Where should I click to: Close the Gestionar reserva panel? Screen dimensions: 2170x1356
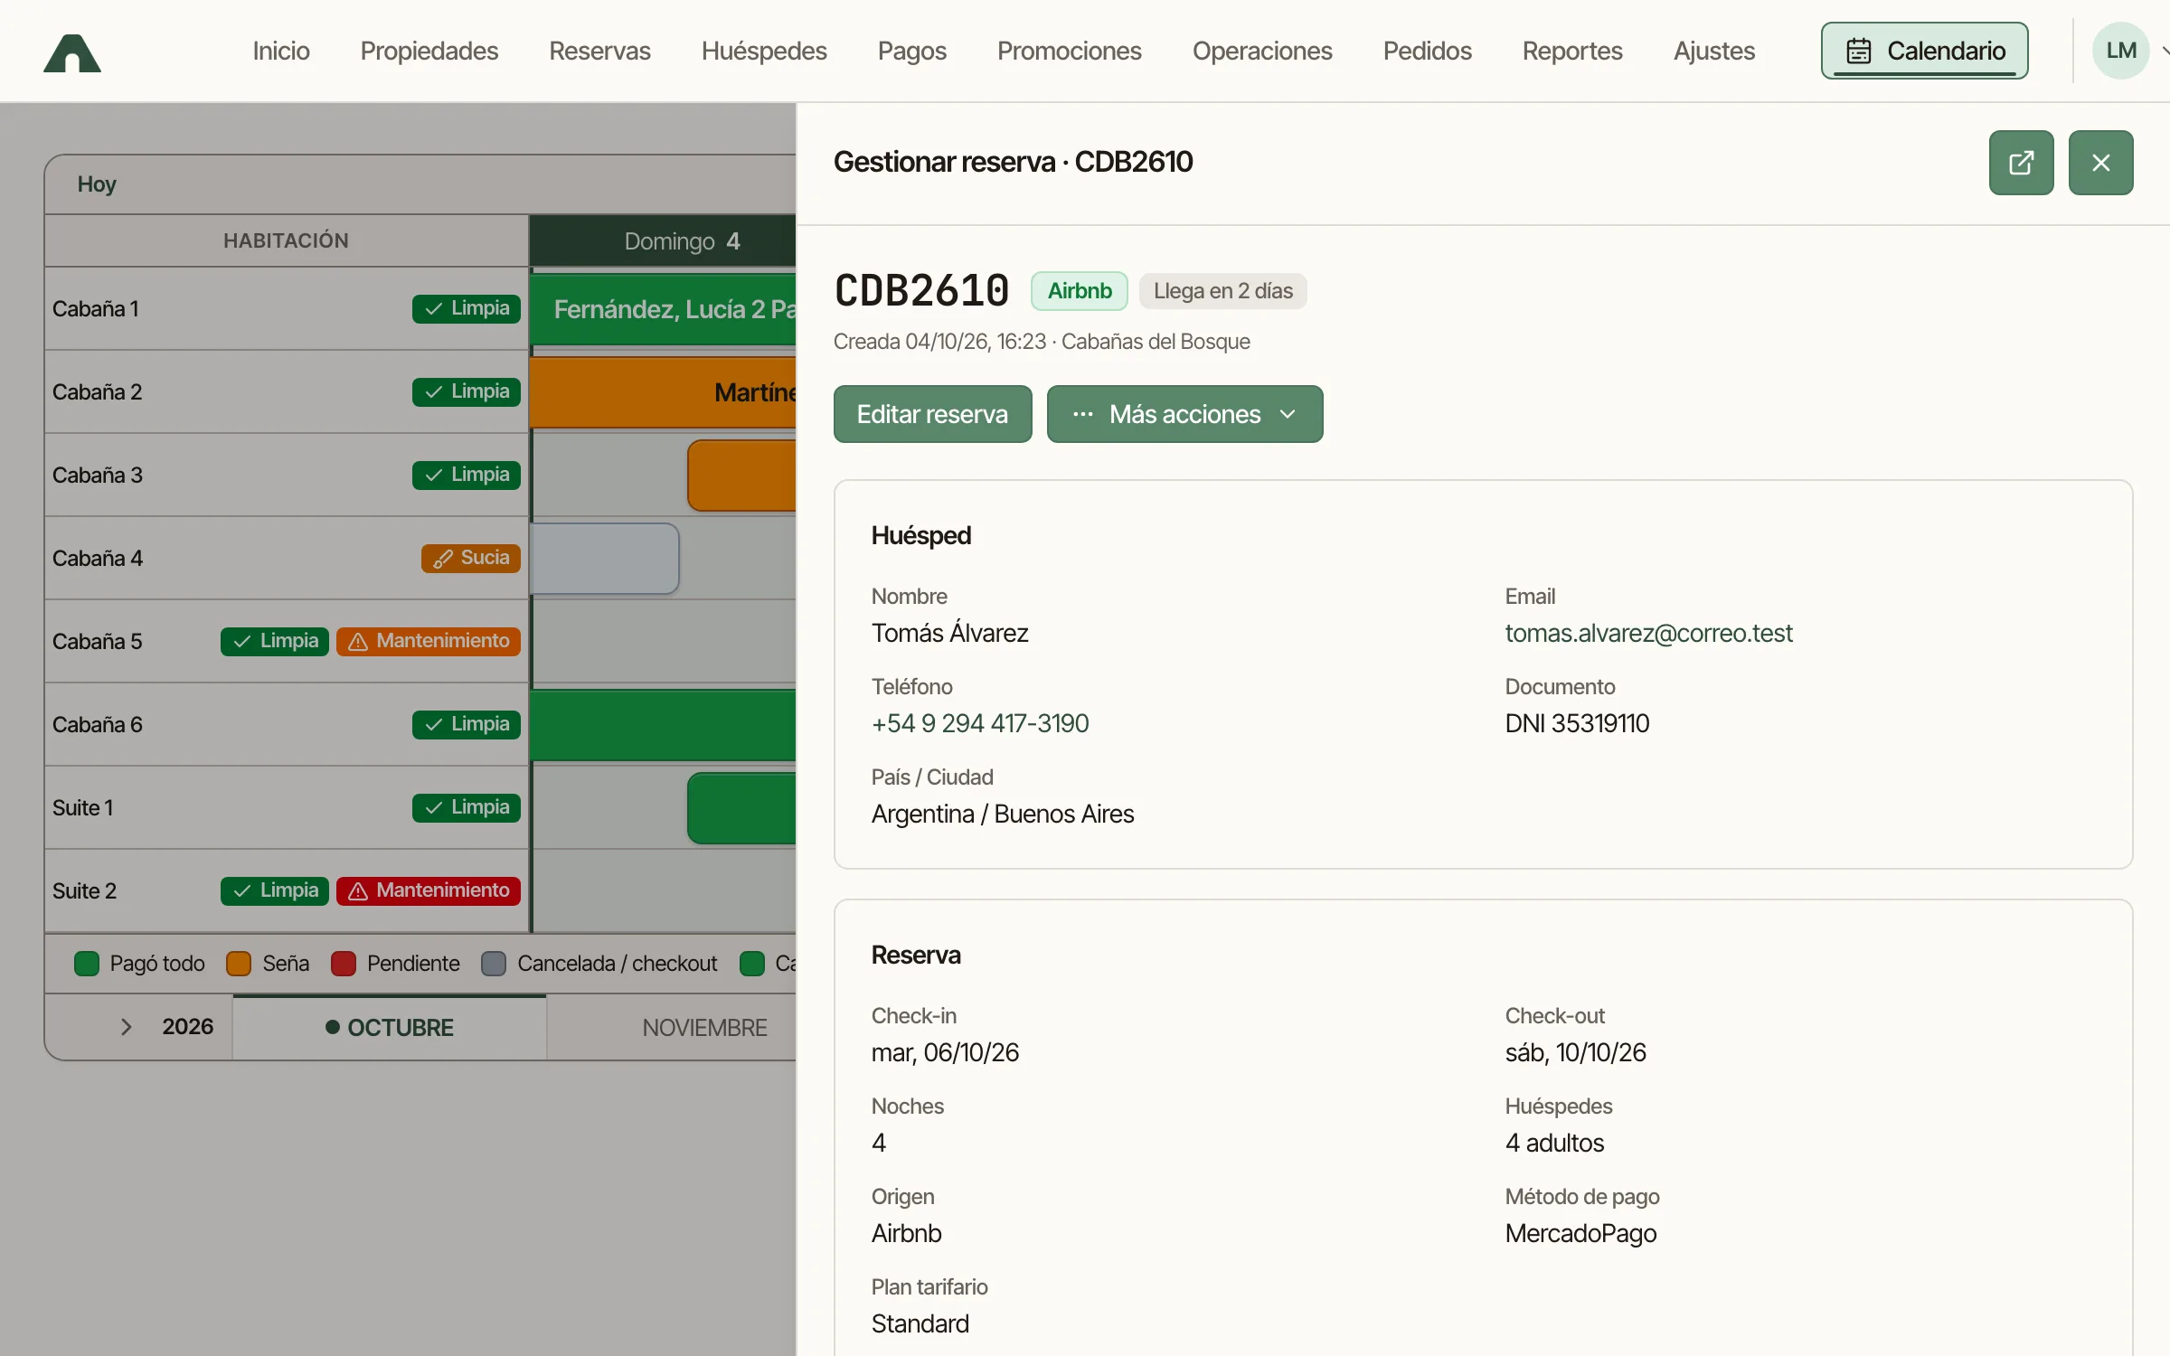[x=2100, y=163]
